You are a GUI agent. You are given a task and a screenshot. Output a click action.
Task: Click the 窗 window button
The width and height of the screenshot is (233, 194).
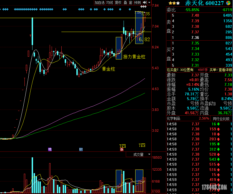(x=131, y=3)
